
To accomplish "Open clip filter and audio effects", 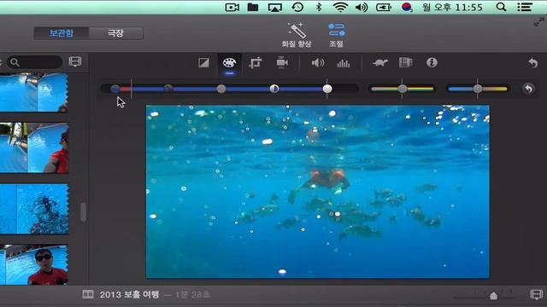I will 405,62.
